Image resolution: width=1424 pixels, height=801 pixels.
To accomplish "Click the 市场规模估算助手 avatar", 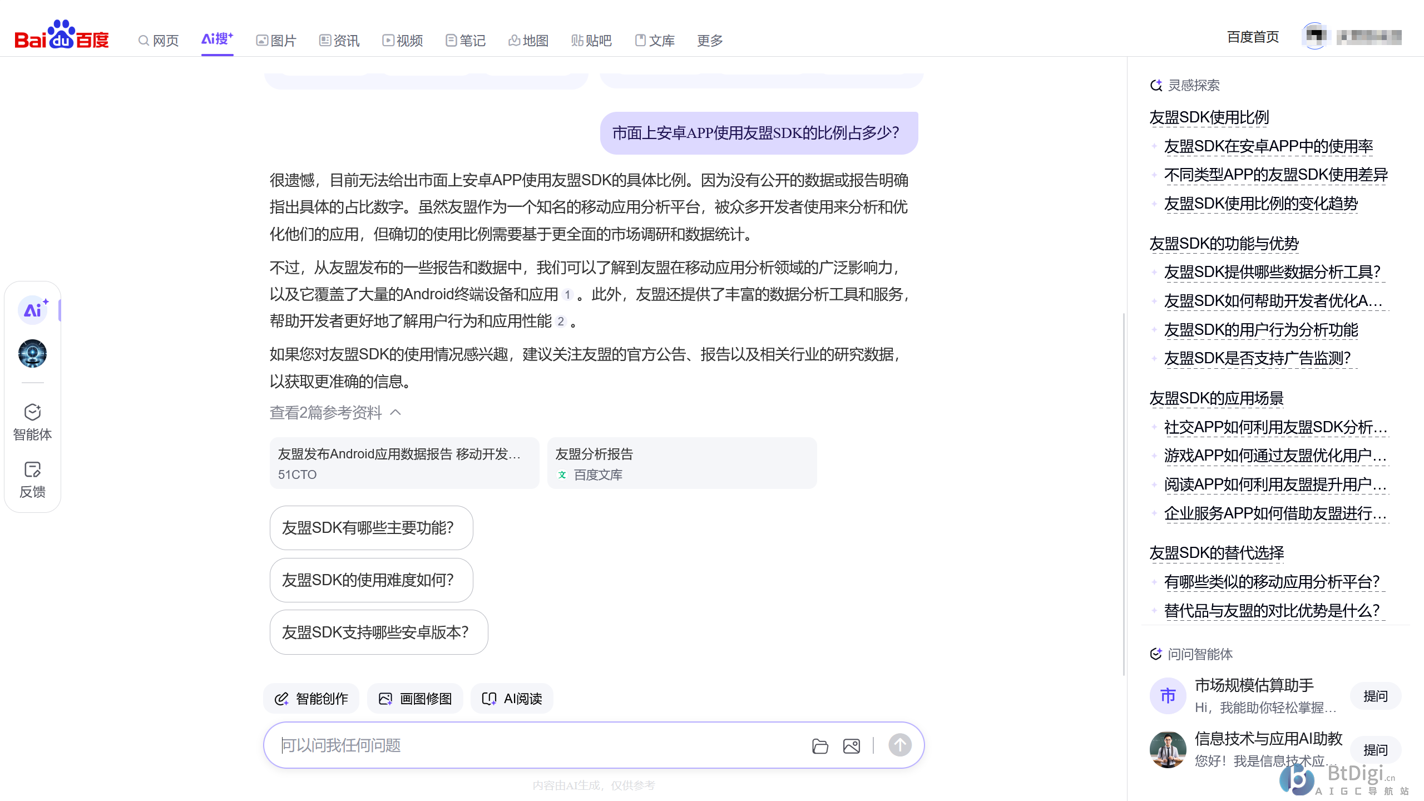I will (1168, 696).
